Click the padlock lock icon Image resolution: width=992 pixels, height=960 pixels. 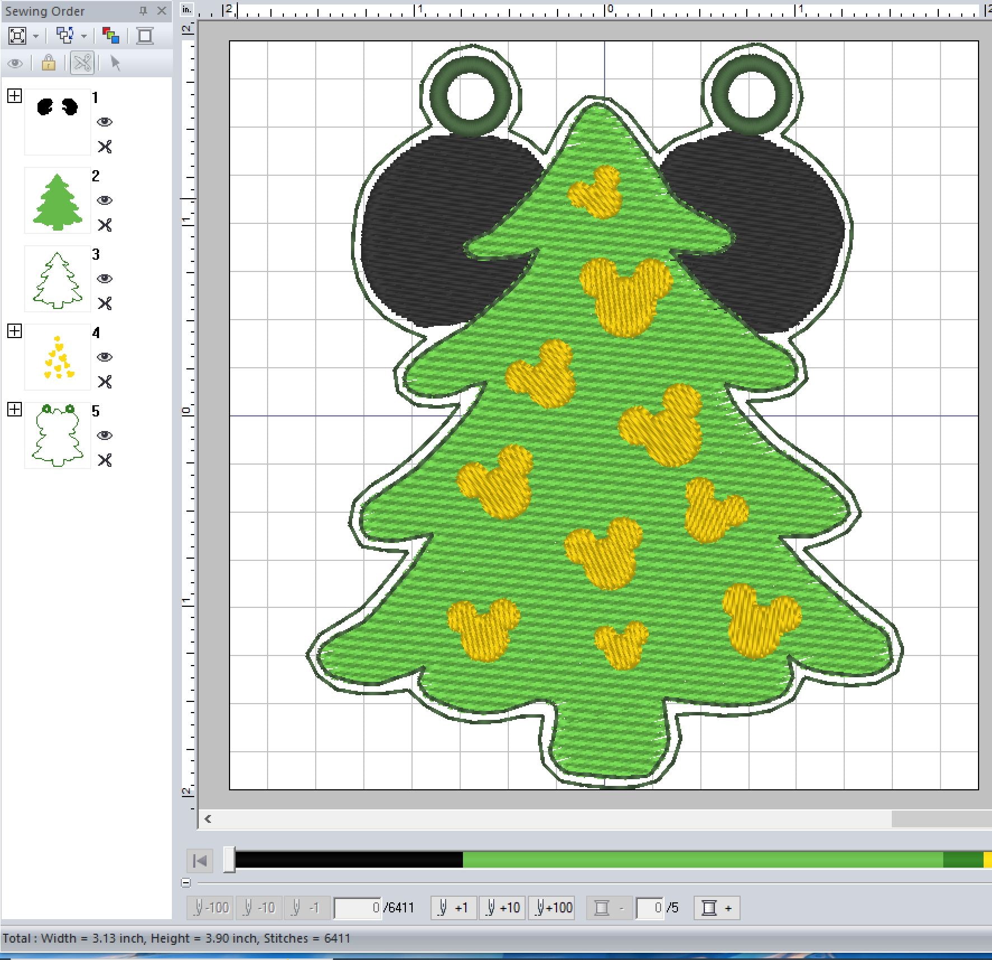(49, 63)
